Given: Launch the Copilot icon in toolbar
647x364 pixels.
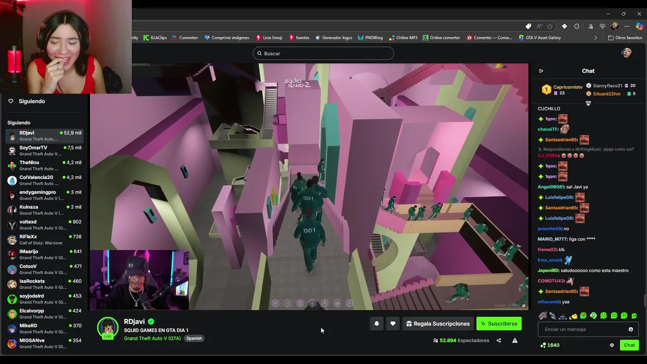Looking at the screenshot, I should (x=639, y=26).
